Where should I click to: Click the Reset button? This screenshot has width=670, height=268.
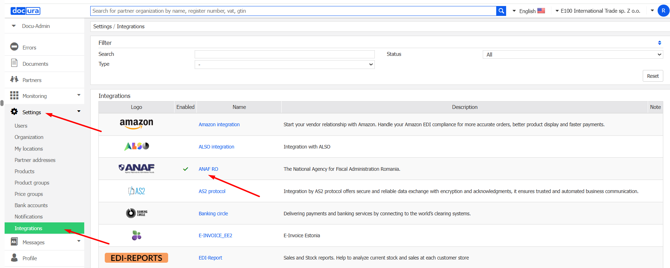point(653,76)
